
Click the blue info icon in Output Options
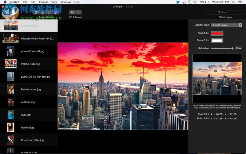click(56, 12)
